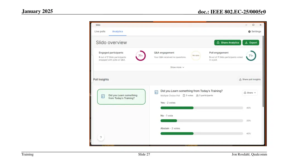Click the 'Slide 27' footer text
The image size is (286, 161).
point(144,154)
